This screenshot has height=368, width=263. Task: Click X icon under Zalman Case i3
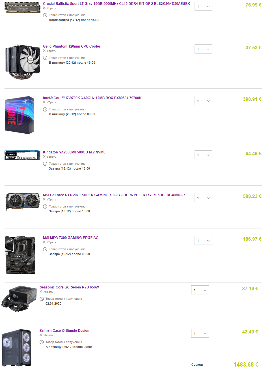[41, 335]
